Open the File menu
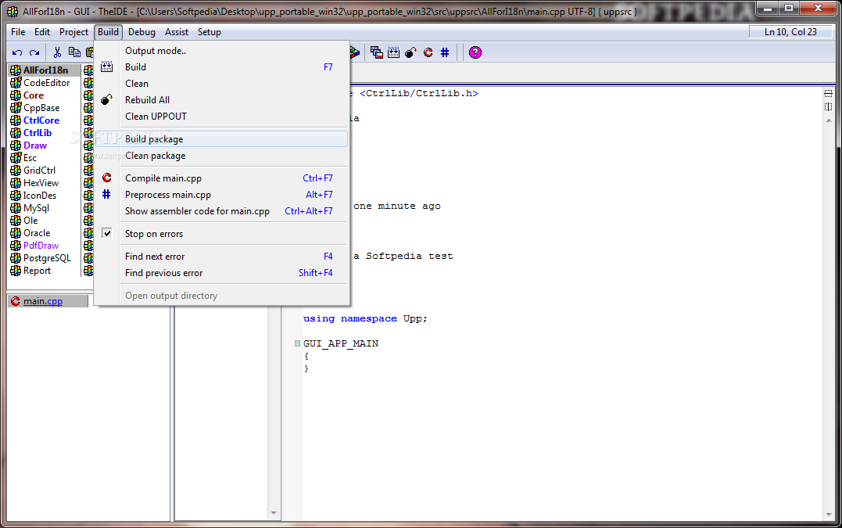The image size is (842, 528). (18, 32)
